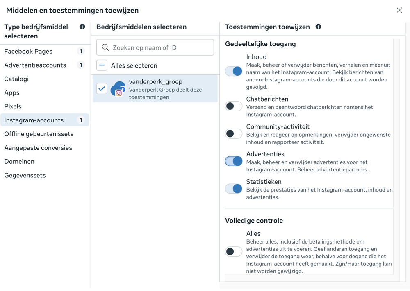Click info icon beside Type bedrijfsmiddel selecteren
The width and height of the screenshot is (410, 291).
pos(82,27)
